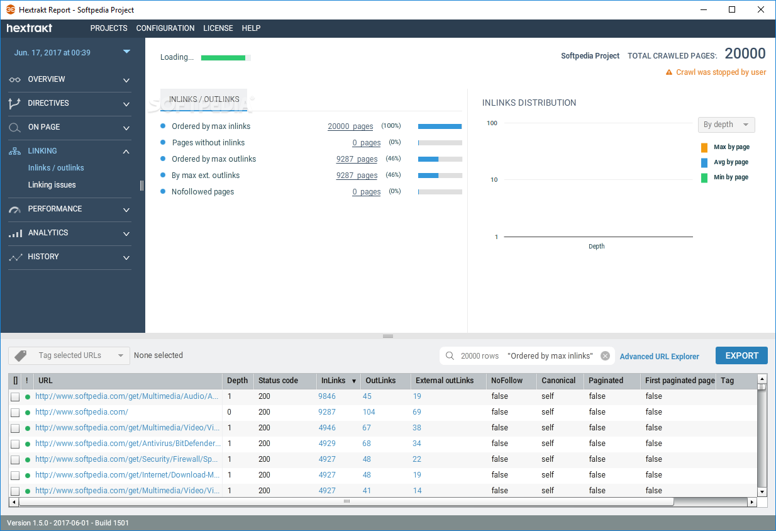This screenshot has width=776, height=531.
Task: Open the 0 pages link for Nofollowed pages
Action: click(367, 192)
